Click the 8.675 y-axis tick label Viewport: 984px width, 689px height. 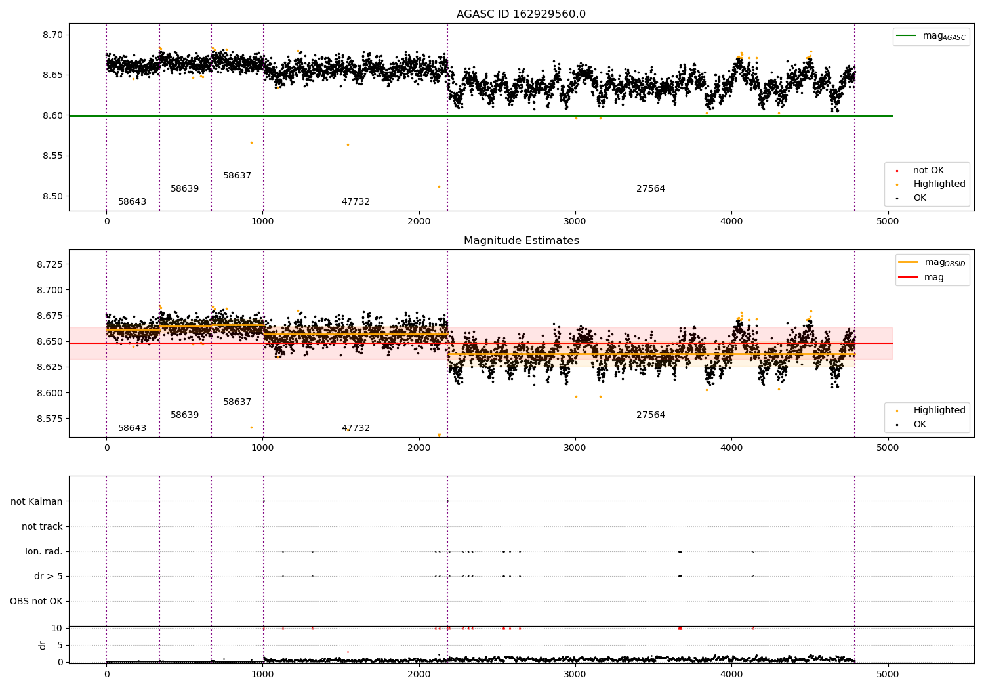(49, 316)
